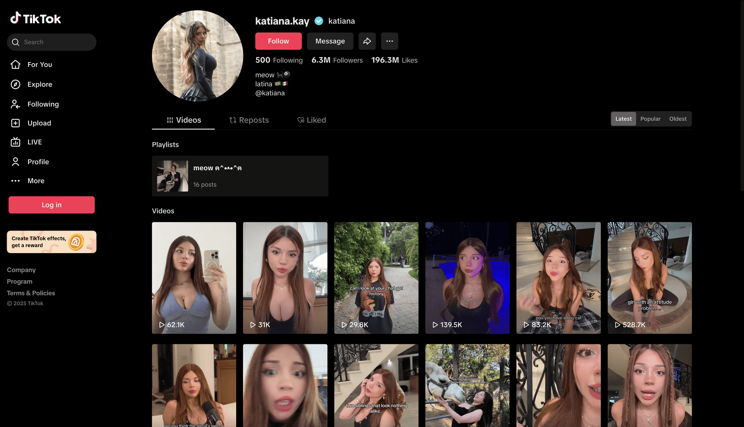
Task: Click the TikTok logo
Action: tap(36, 18)
